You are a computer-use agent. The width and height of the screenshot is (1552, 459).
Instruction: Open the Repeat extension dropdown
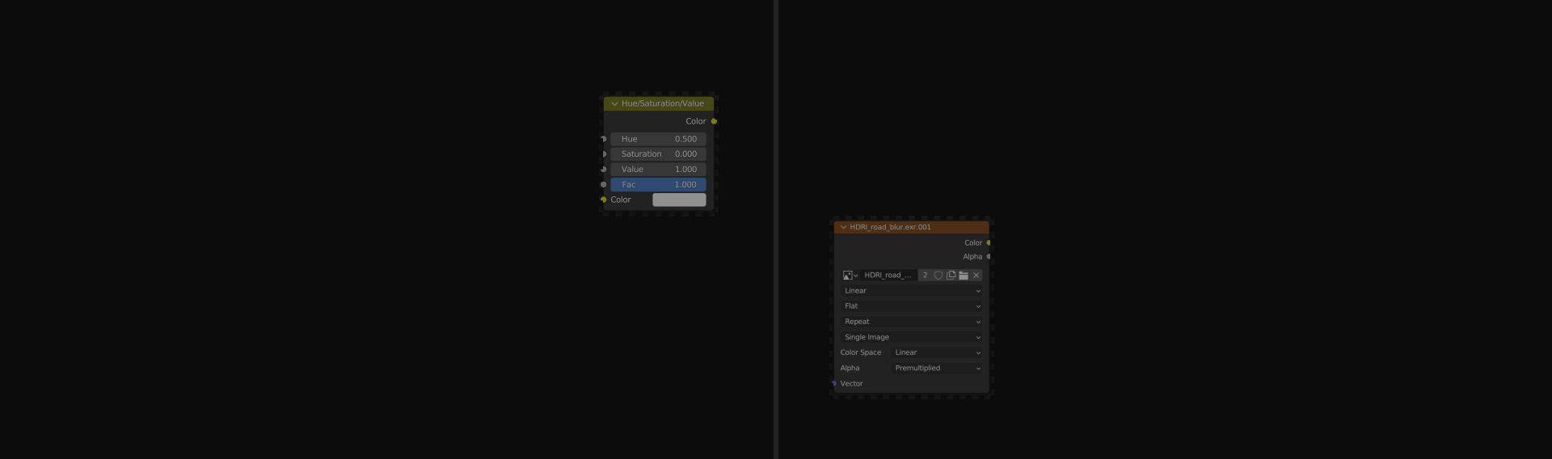pyautogui.click(x=911, y=322)
